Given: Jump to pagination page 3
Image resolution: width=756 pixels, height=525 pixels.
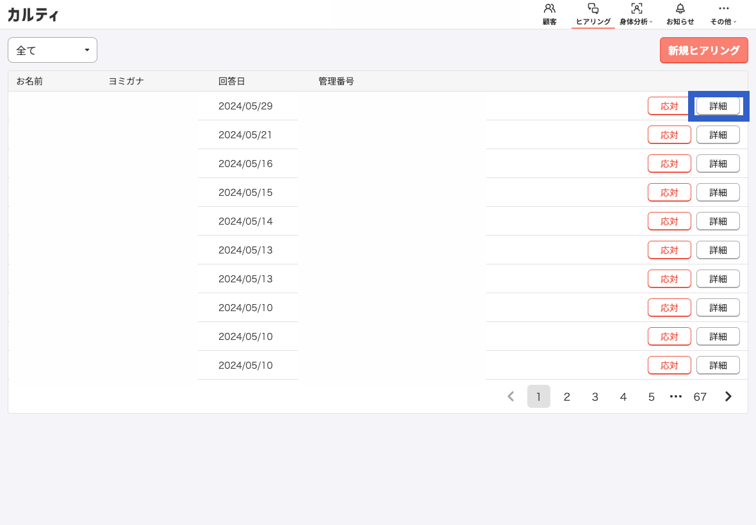Looking at the screenshot, I should pos(595,396).
